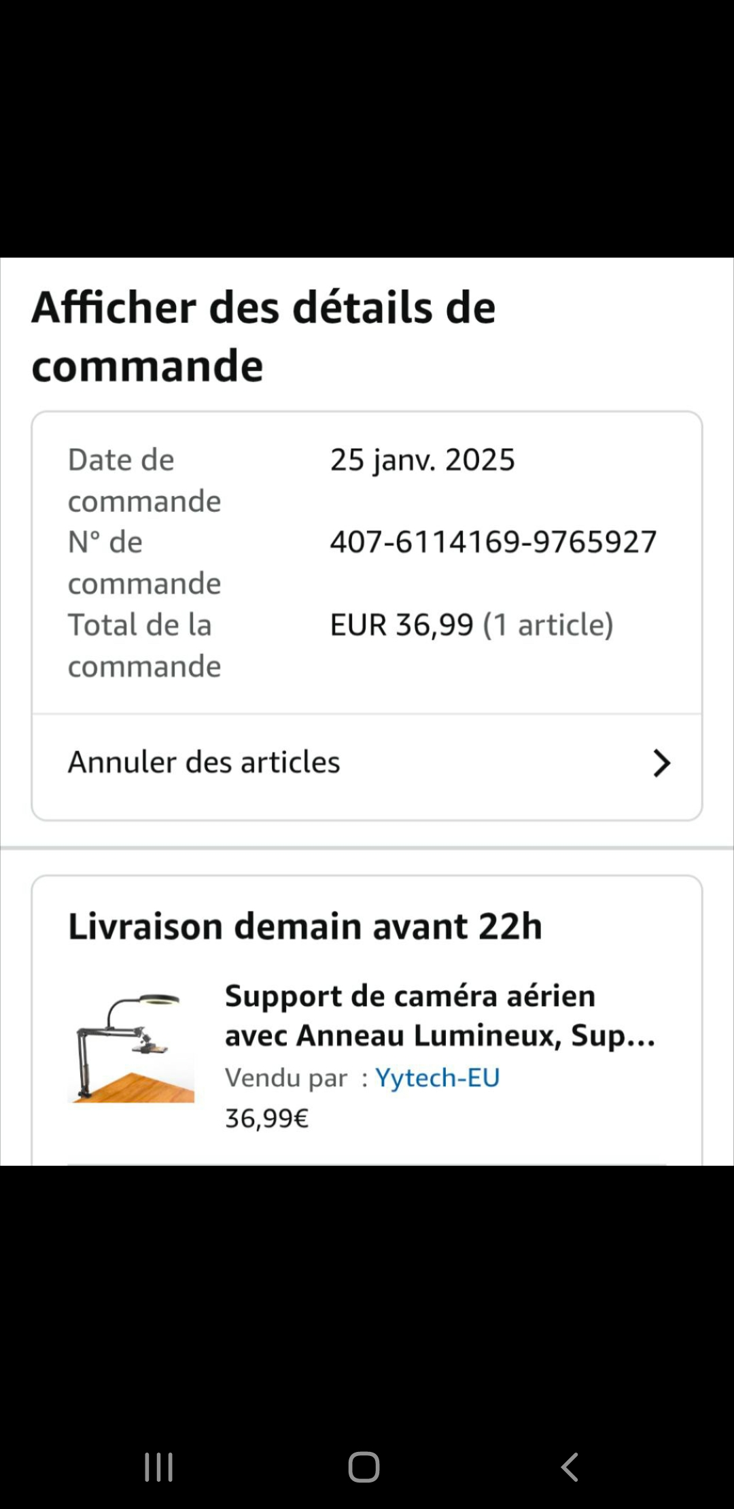734x1509 pixels.
Task: Tap the Date de commande label
Action: point(144,480)
